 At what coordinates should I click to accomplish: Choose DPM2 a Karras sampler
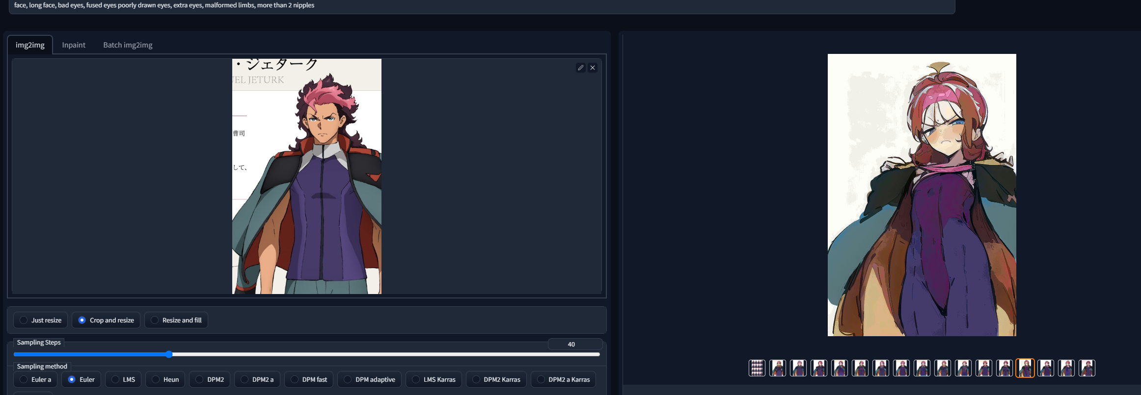tap(563, 379)
